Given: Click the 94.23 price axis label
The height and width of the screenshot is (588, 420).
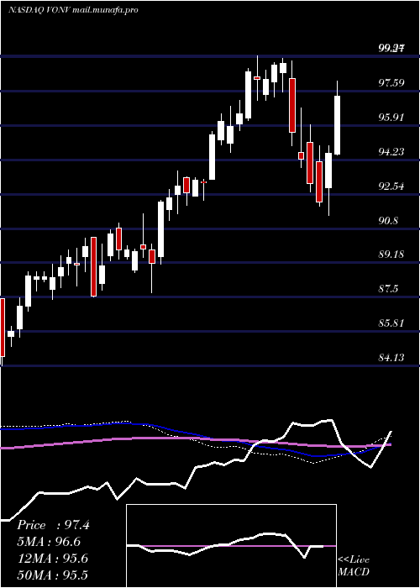Looking at the screenshot, I should click(x=391, y=151).
